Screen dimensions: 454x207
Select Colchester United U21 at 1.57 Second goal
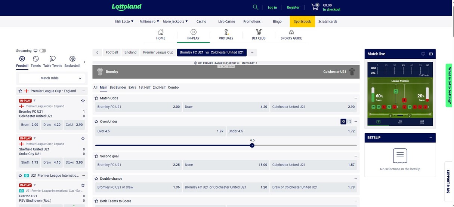tap(313, 165)
